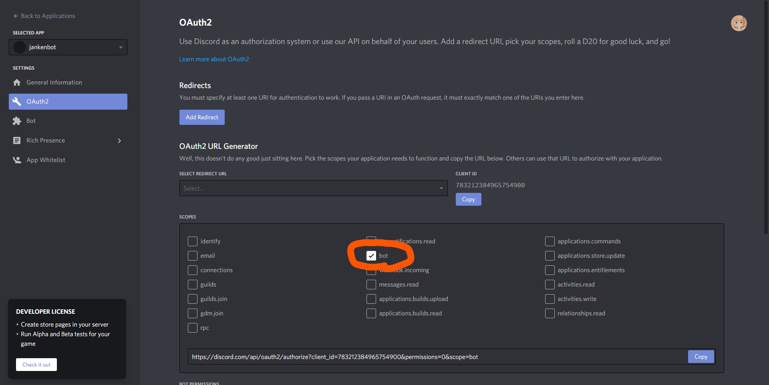Check the email scope checkbox
The width and height of the screenshot is (769, 385).
tap(193, 256)
